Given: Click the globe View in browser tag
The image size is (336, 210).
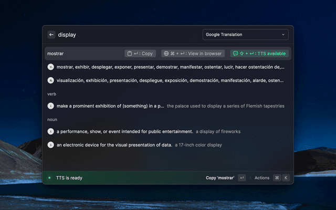Looking at the screenshot, I should click(x=193, y=54).
